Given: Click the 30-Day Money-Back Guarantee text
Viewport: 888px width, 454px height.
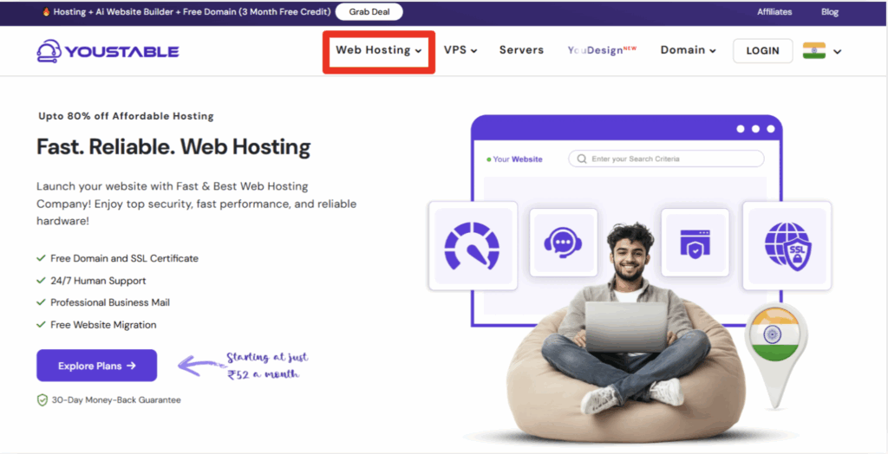Looking at the screenshot, I should [x=116, y=400].
